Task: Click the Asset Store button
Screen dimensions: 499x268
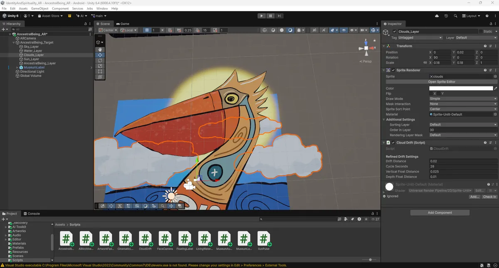Action: pos(50,16)
